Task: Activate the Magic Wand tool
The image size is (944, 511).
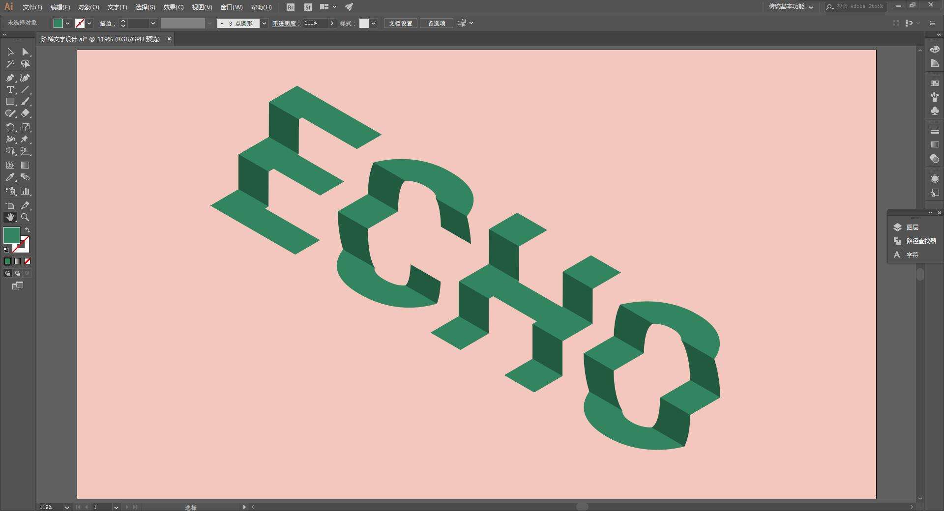Action: (10, 63)
